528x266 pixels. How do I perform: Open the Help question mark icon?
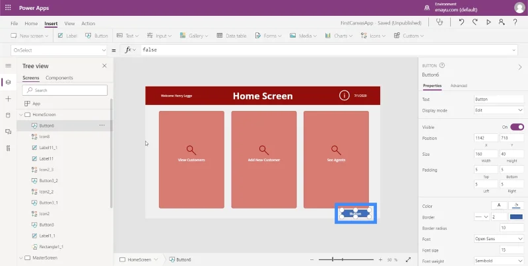[515, 22]
